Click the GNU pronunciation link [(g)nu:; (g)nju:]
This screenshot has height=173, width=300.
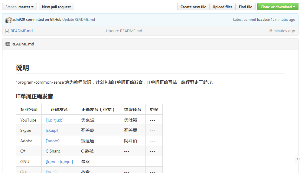(59, 162)
